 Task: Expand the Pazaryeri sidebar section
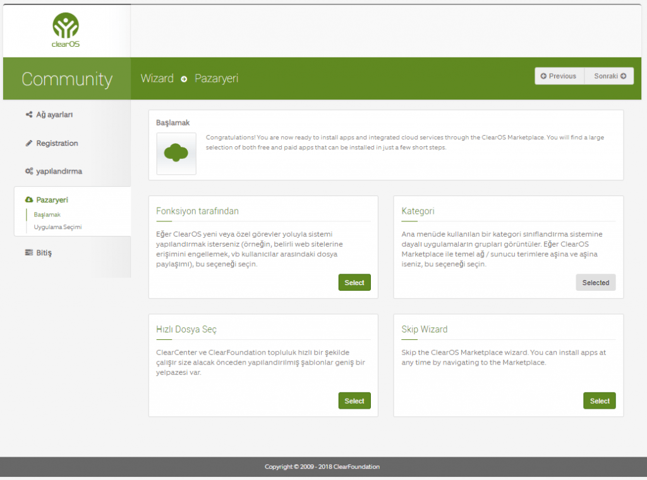coord(52,200)
